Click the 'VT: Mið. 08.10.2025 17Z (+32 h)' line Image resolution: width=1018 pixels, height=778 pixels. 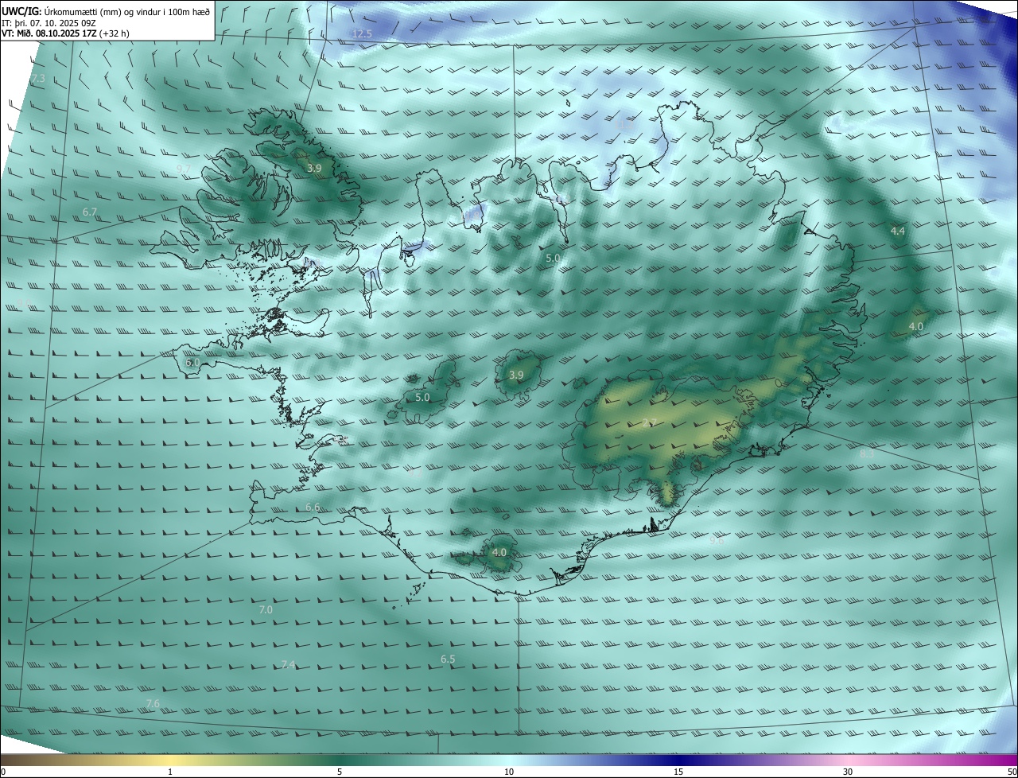(x=66, y=33)
